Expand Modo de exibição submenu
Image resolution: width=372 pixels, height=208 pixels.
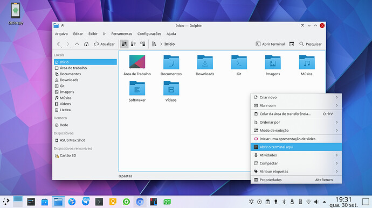pos(296,131)
